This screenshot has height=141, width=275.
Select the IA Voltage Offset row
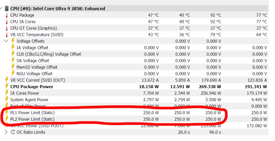tap(32, 48)
